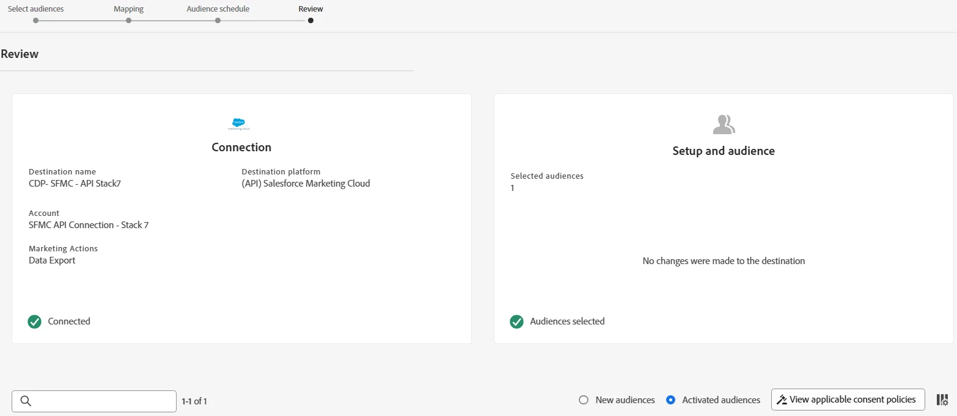Go to the Mapping step
Viewport: 957px width, 416px height.
[128, 9]
